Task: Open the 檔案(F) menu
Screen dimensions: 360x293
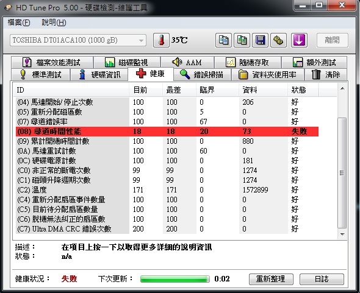Action: (x=19, y=23)
